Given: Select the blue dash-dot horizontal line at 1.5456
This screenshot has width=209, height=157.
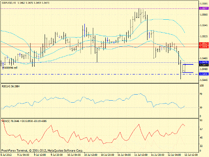Looking at the screenshot, I should [100, 74].
